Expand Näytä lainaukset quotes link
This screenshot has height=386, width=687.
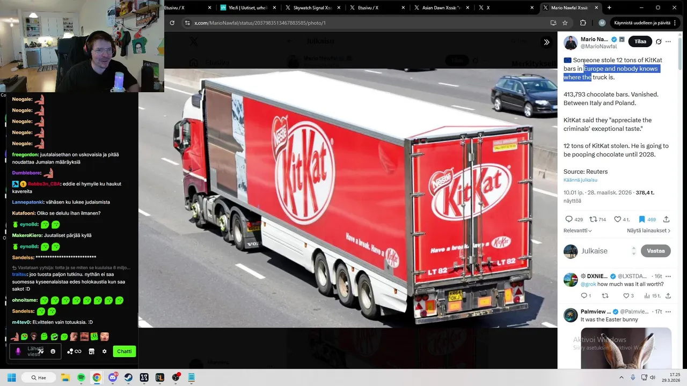tap(649, 231)
